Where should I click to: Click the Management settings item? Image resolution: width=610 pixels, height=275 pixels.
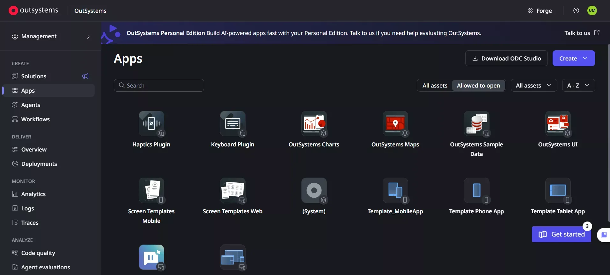tap(50, 36)
